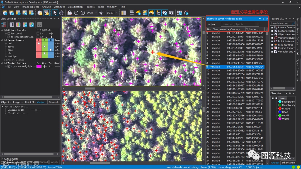Activate the hand pan tool
Screen dimensions: 301x169
(61, 13)
